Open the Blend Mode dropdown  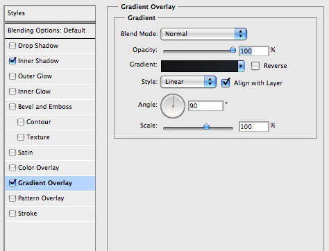(x=203, y=34)
